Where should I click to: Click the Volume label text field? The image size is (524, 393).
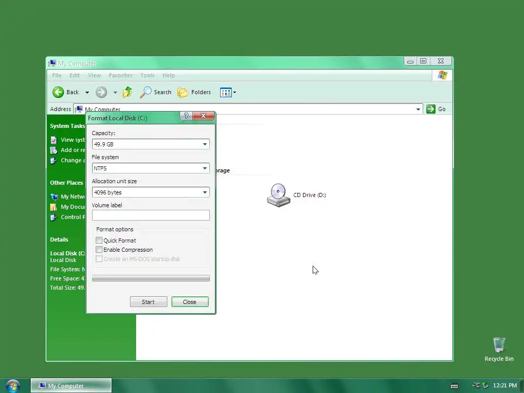click(151, 215)
